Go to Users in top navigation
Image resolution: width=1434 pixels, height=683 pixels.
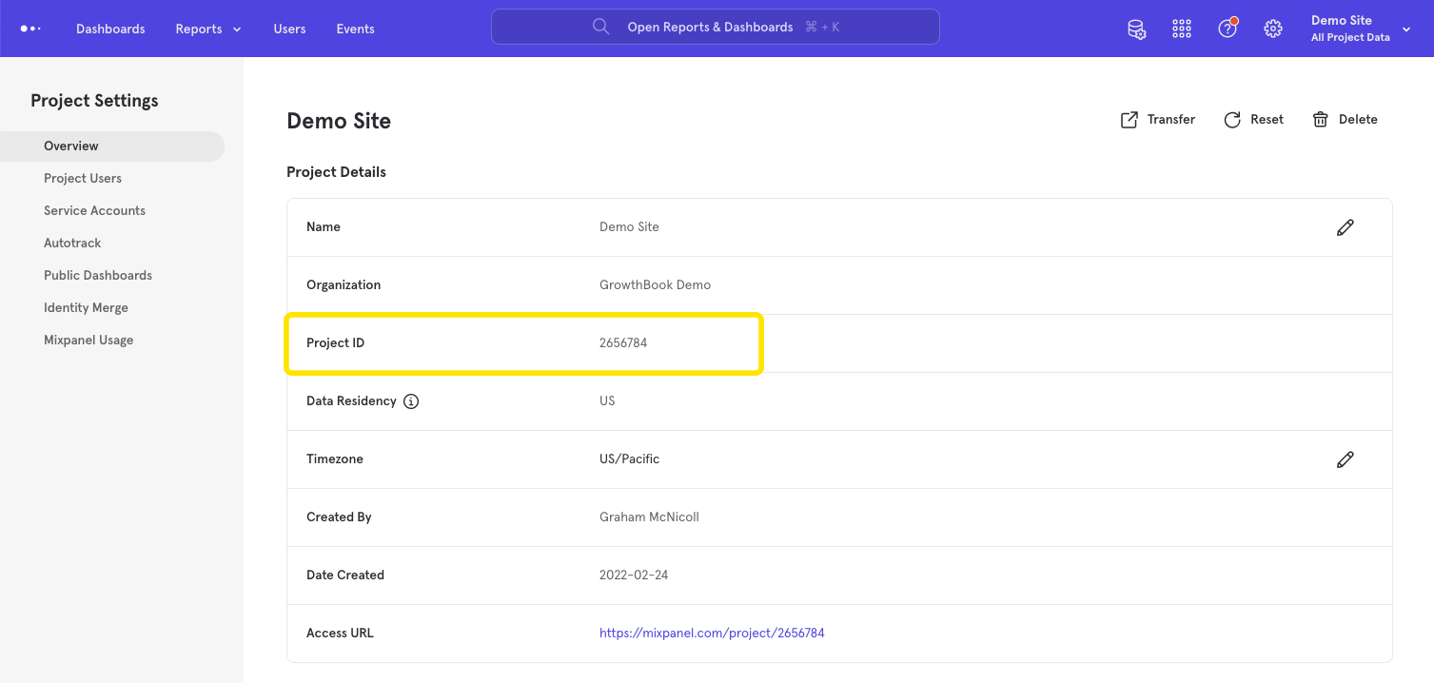(x=289, y=29)
